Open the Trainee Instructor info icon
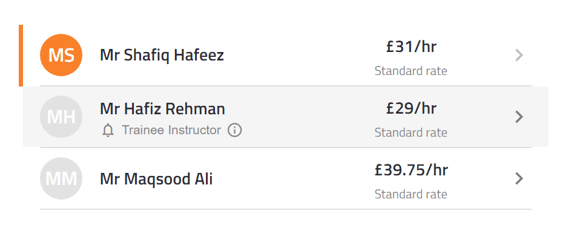Viewport: 568px width, 231px height. pyautogui.click(x=234, y=130)
